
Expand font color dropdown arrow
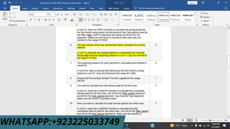point(75,20)
